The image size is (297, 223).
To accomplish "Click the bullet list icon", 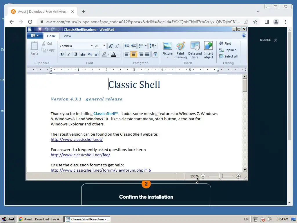I will click(x=141, y=46).
